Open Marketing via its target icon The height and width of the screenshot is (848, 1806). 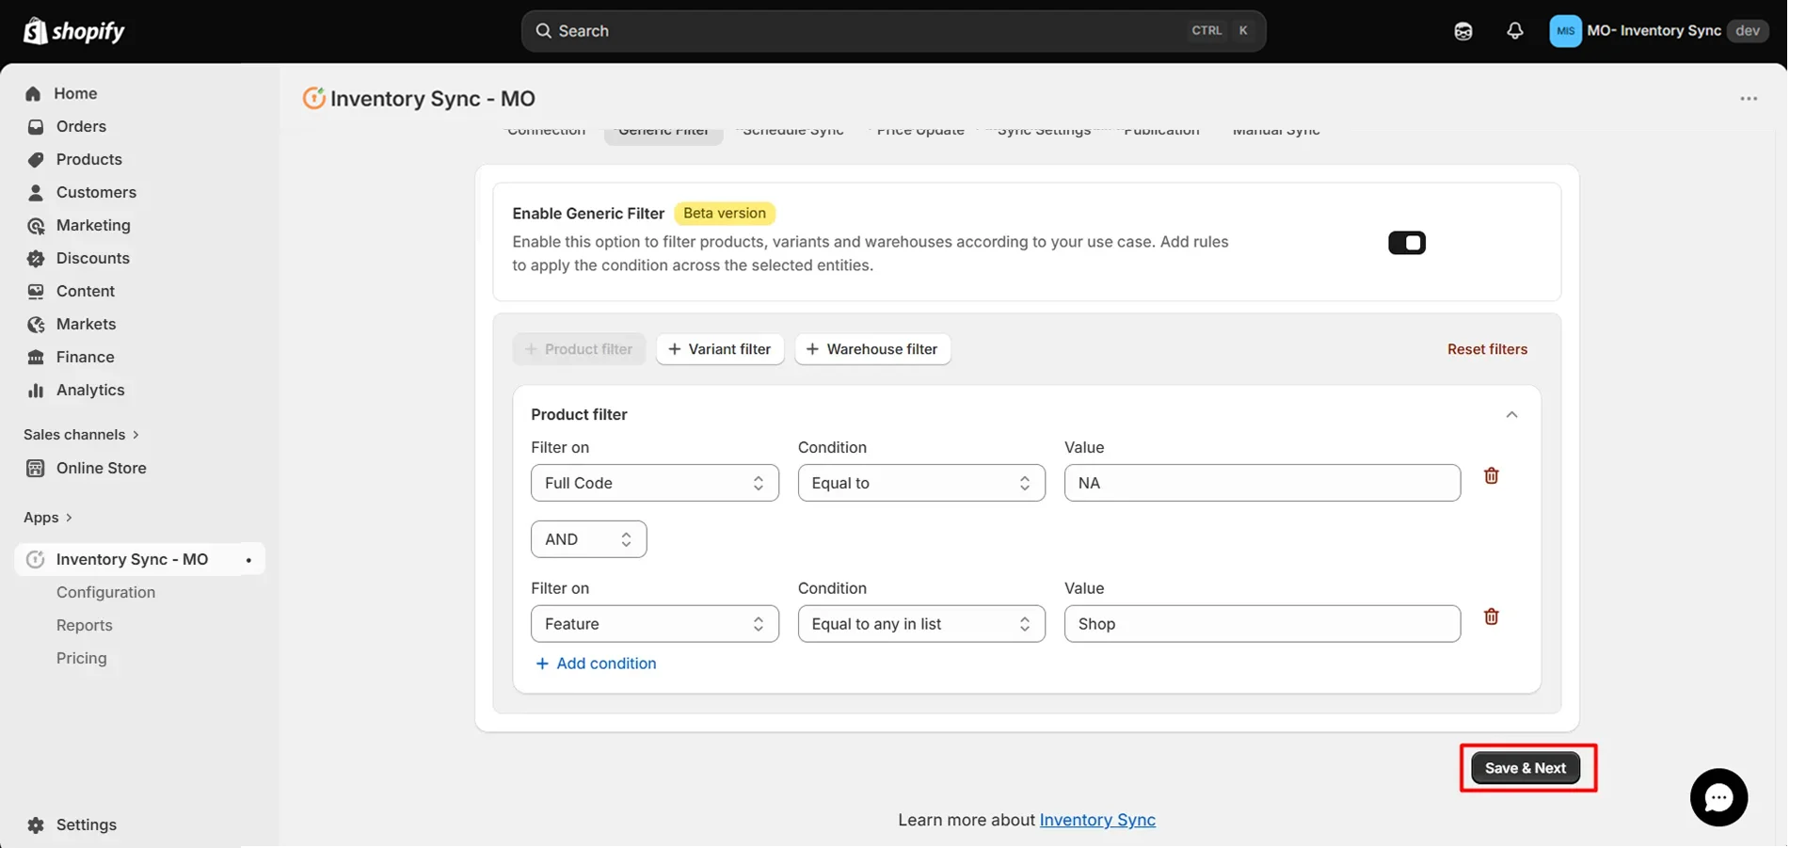(36, 225)
